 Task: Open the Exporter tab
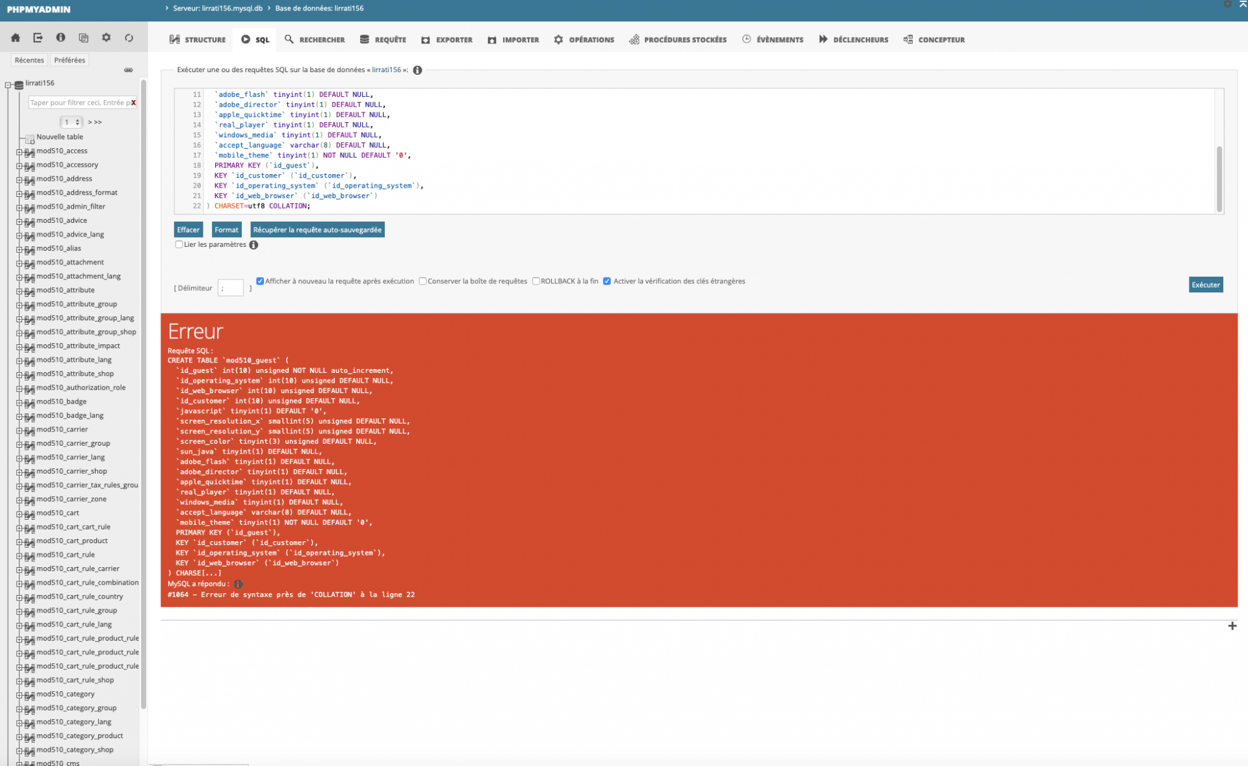point(447,40)
